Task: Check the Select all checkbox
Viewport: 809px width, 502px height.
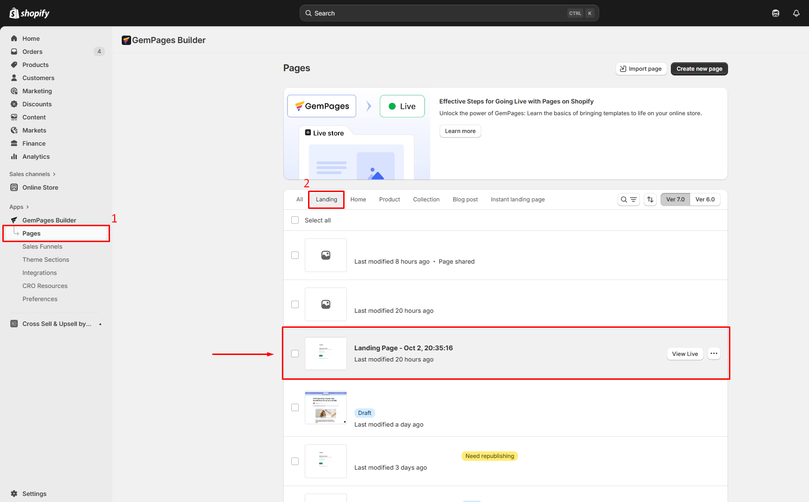Action: click(x=295, y=220)
